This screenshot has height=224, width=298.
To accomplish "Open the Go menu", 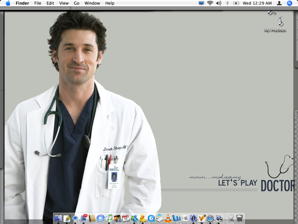I will 77,3.
